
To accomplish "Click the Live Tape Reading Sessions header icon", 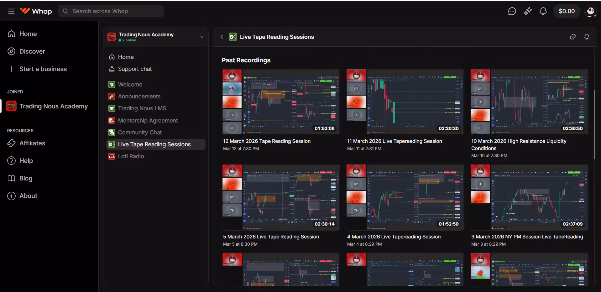I will (233, 37).
